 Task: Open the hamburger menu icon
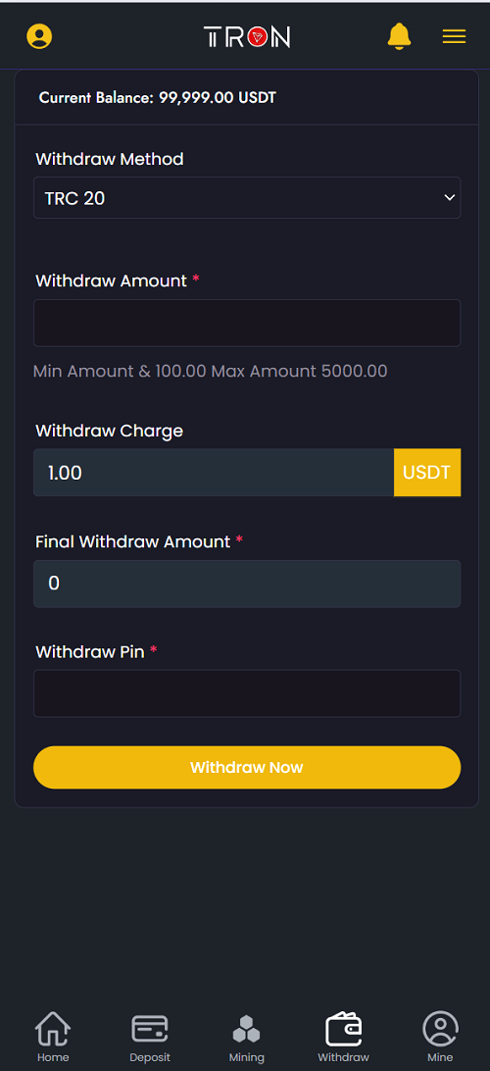click(x=454, y=37)
